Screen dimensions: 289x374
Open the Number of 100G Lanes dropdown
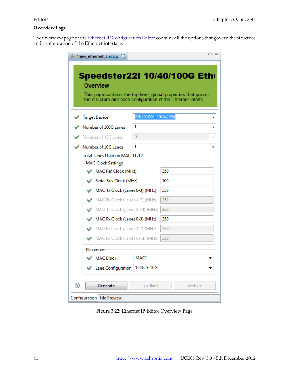pos(213,127)
